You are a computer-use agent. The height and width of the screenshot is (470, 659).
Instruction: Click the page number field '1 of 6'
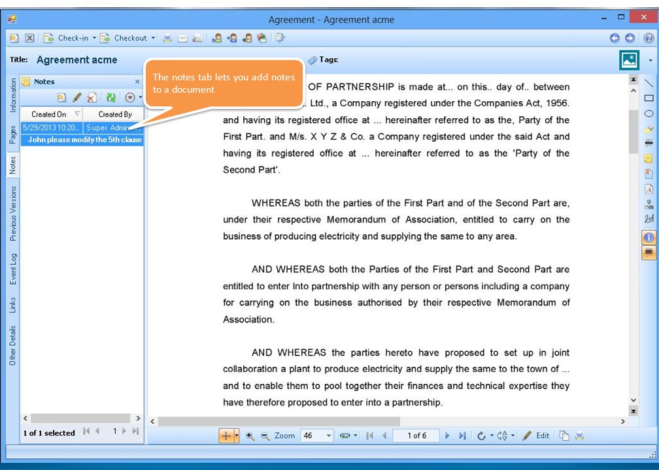416,436
